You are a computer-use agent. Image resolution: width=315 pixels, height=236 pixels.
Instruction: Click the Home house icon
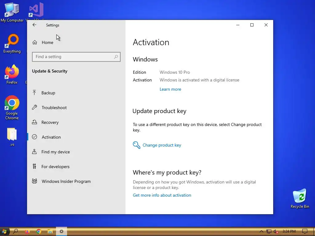[35, 42]
